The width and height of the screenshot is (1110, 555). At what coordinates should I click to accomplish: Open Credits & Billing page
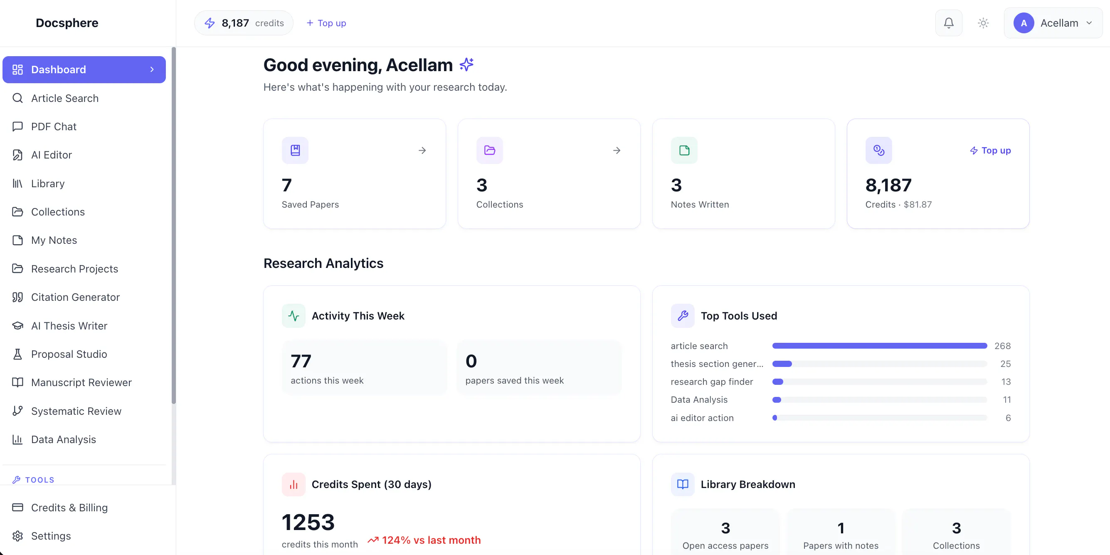tap(84, 508)
